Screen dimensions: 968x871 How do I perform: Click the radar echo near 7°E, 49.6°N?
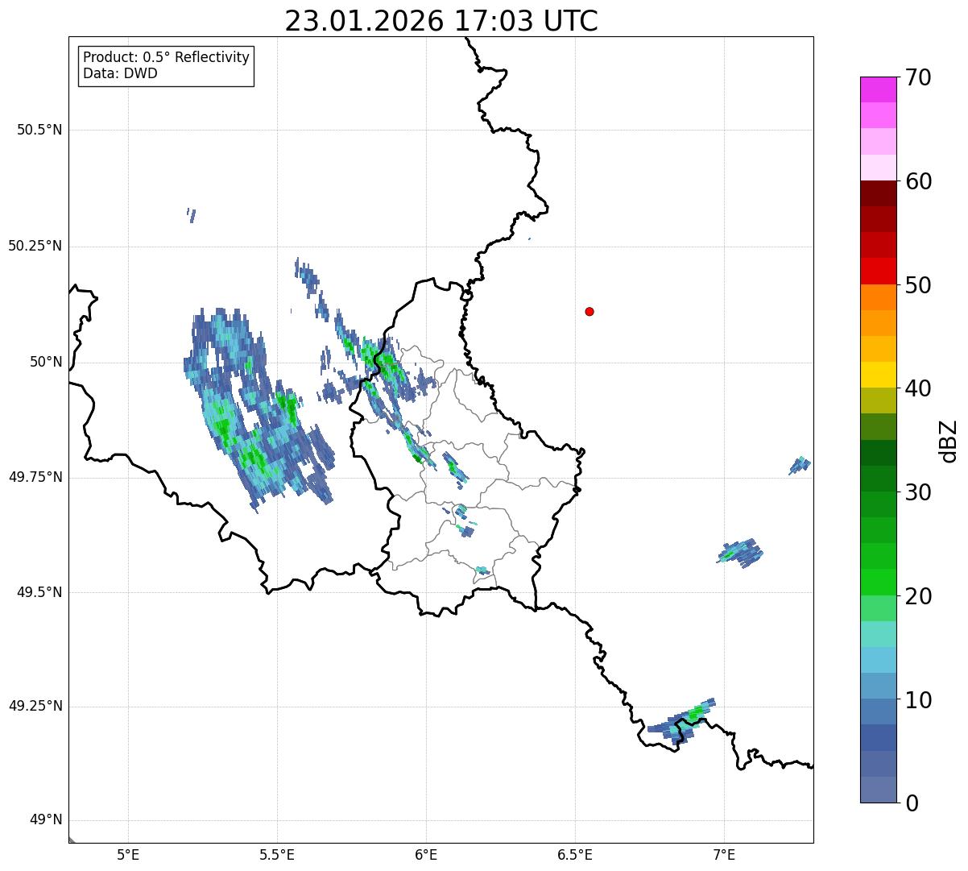(740, 553)
